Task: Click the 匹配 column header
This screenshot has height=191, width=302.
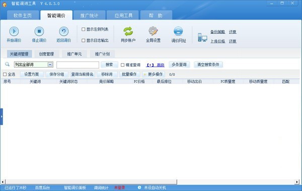Action: (x=286, y=82)
